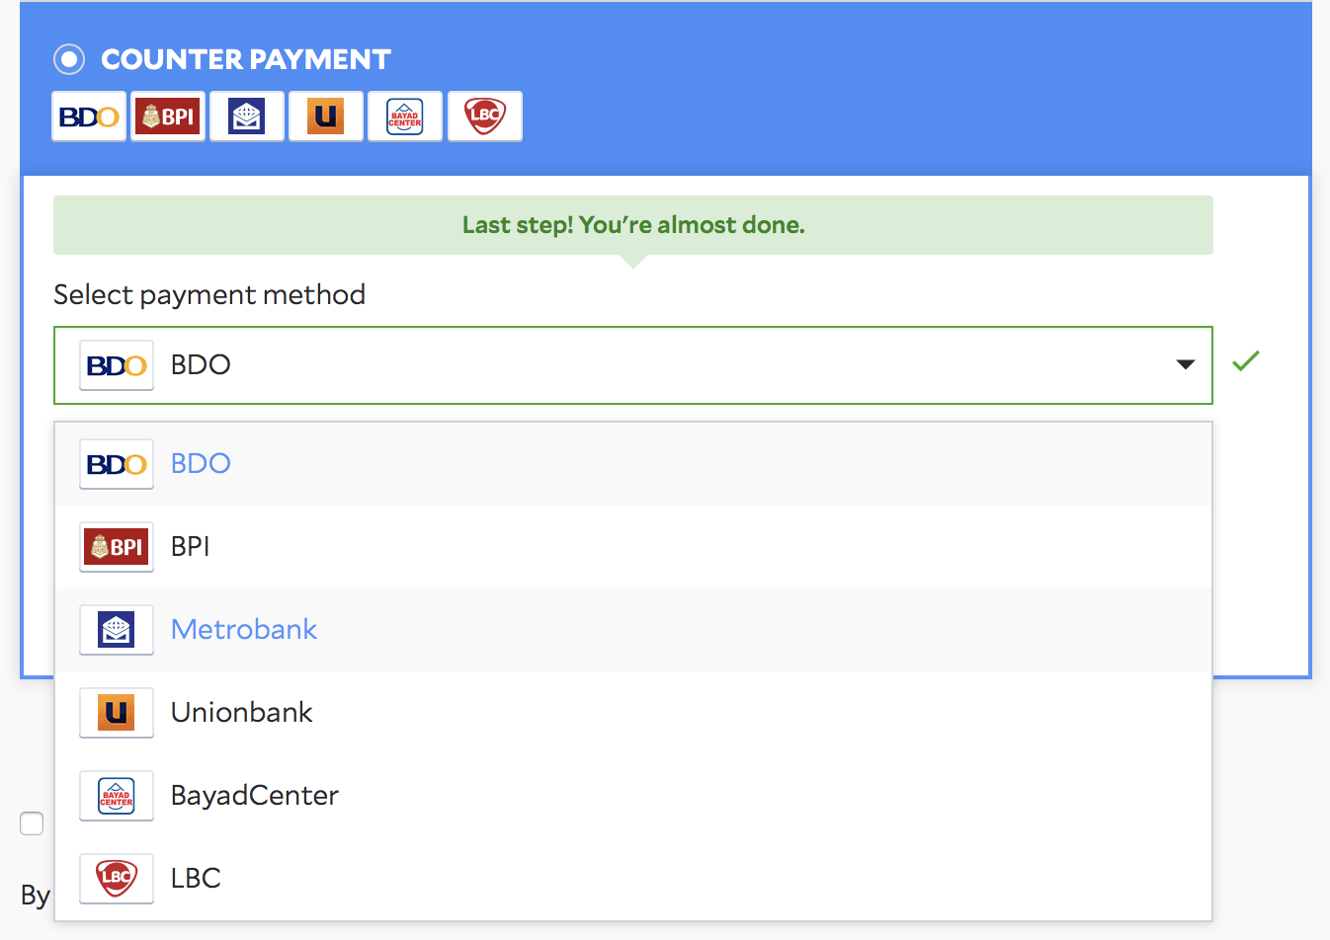Click the Metrobank logo in header row

(247, 117)
